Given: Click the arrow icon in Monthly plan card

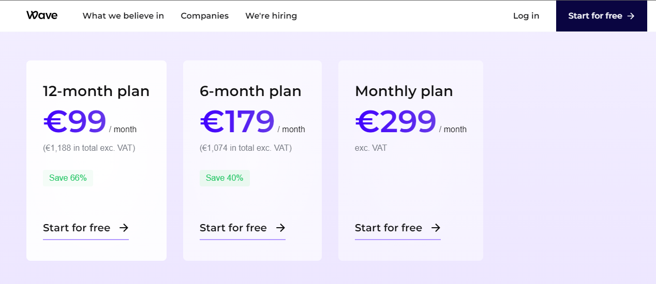Looking at the screenshot, I should tap(436, 228).
